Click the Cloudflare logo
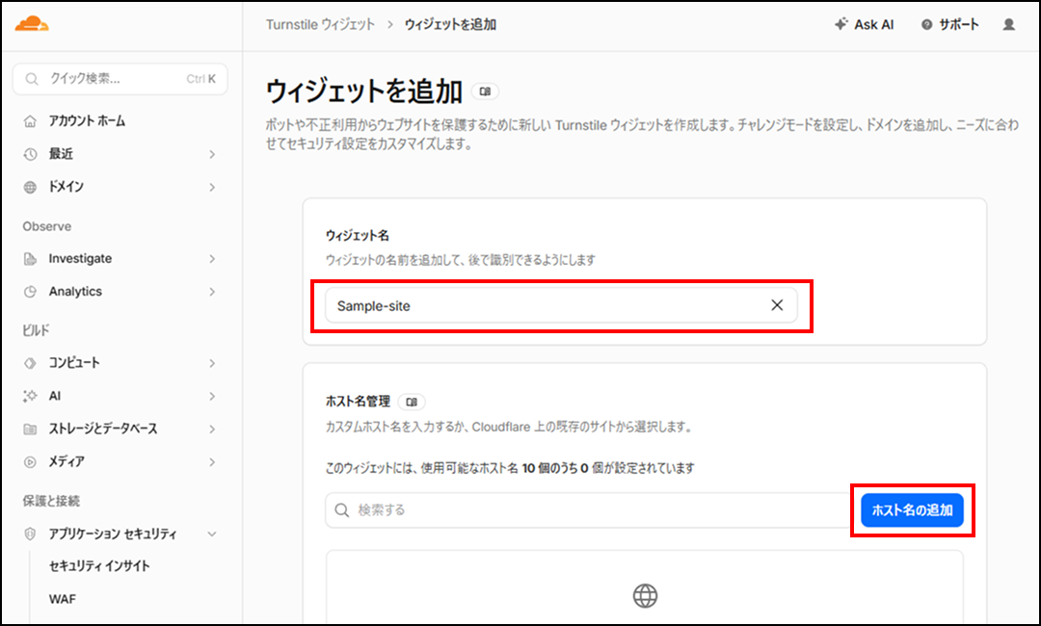Image resolution: width=1041 pixels, height=626 pixels. 32,24
